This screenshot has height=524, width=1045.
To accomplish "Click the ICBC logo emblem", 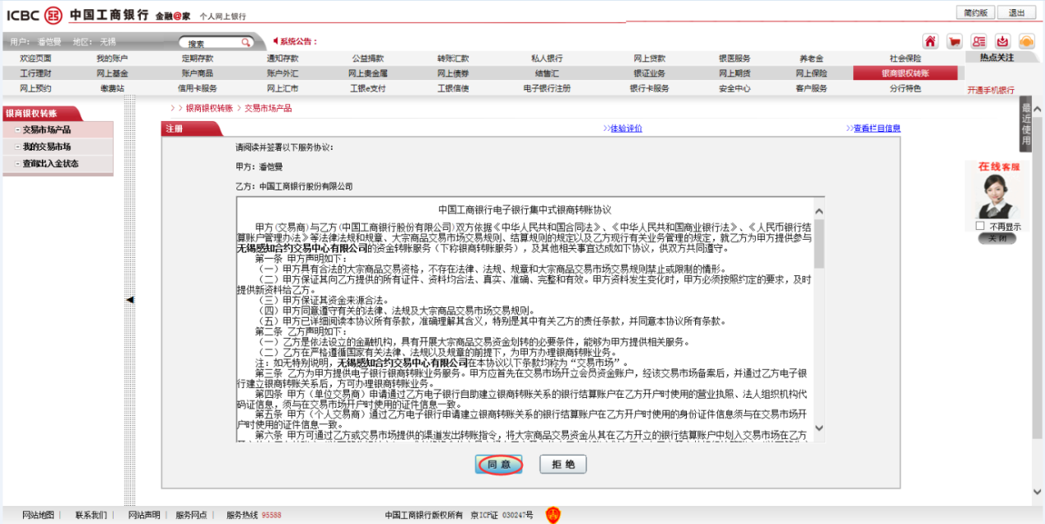I will [54, 15].
